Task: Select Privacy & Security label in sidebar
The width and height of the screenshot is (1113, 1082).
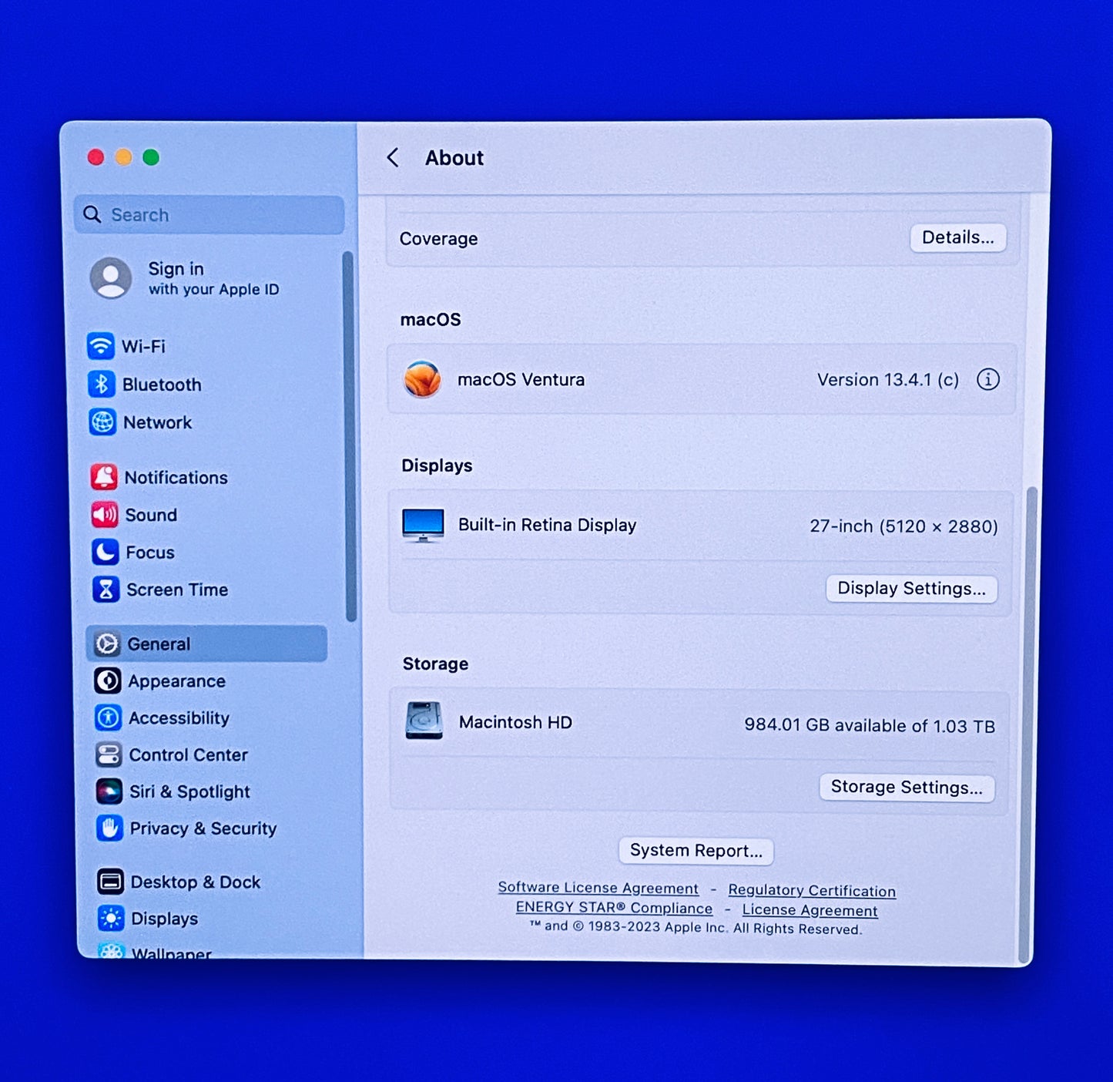Action: point(203,828)
